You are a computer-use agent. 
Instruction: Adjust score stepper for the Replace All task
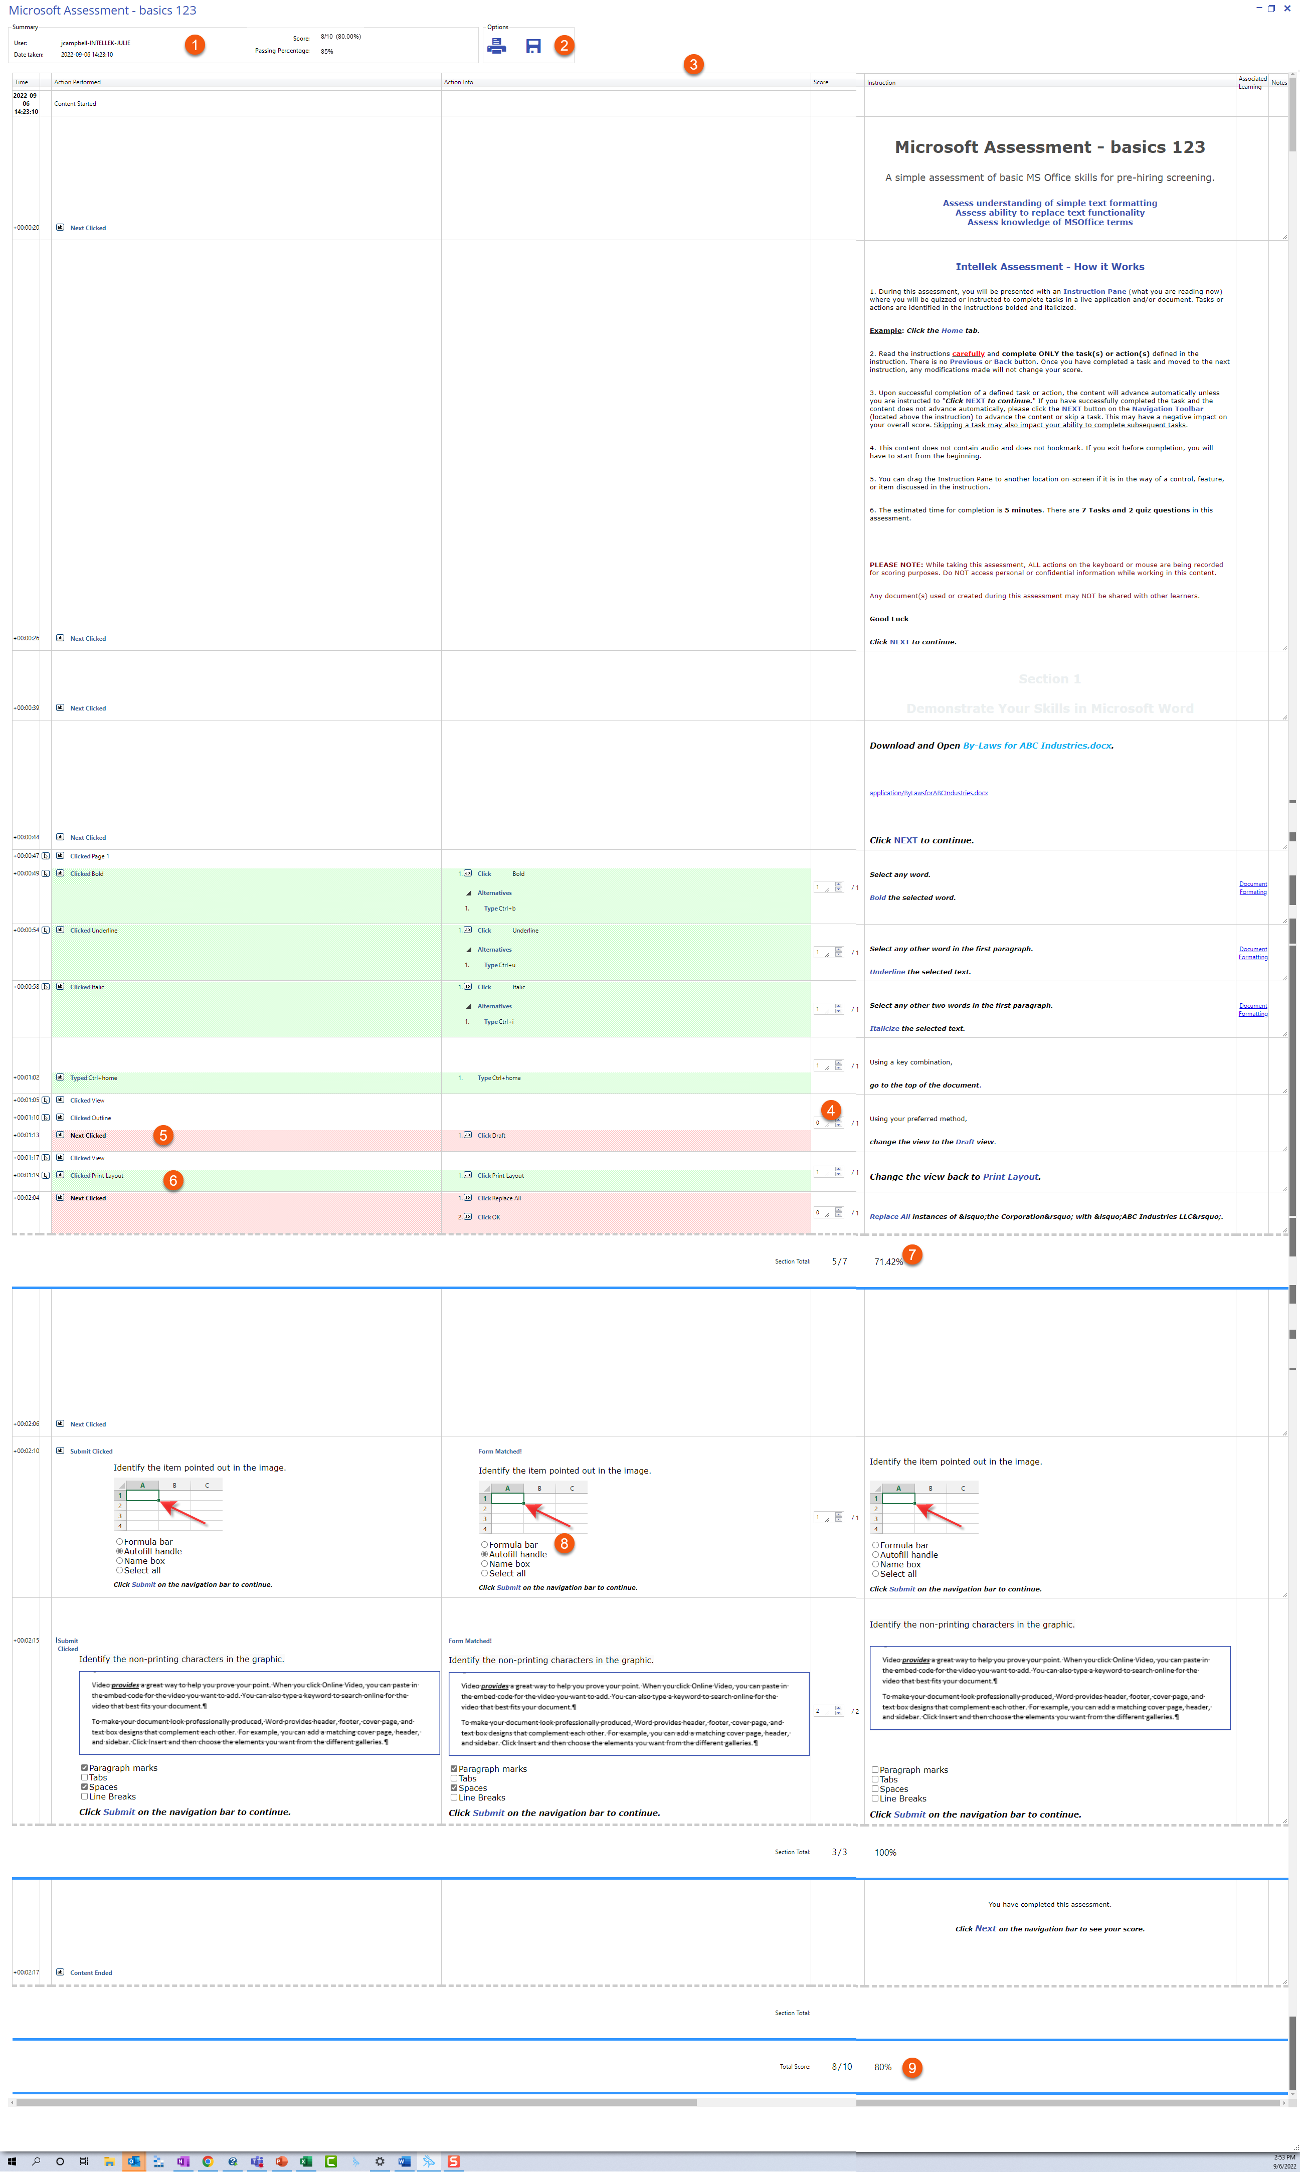pos(838,1213)
